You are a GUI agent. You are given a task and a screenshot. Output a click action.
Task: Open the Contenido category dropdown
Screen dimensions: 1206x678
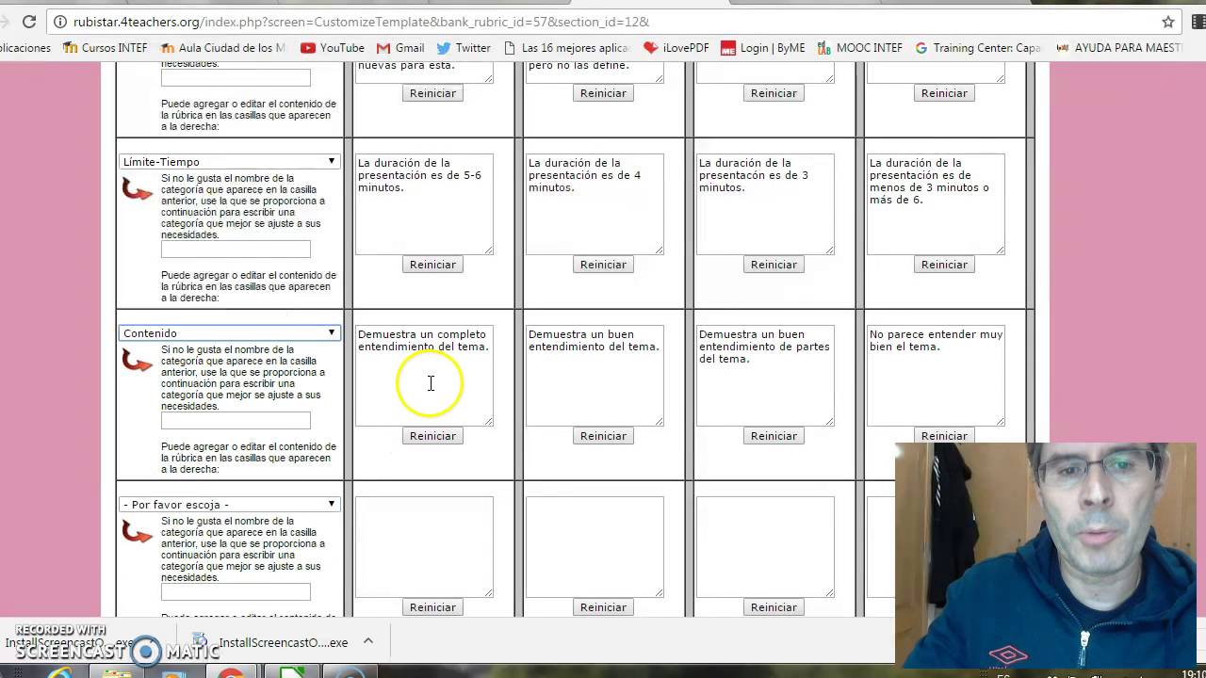(x=229, y=333)
